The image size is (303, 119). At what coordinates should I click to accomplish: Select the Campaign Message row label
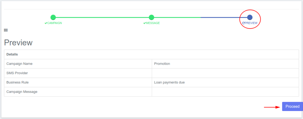pyautogui.click(x=22, y=92)
